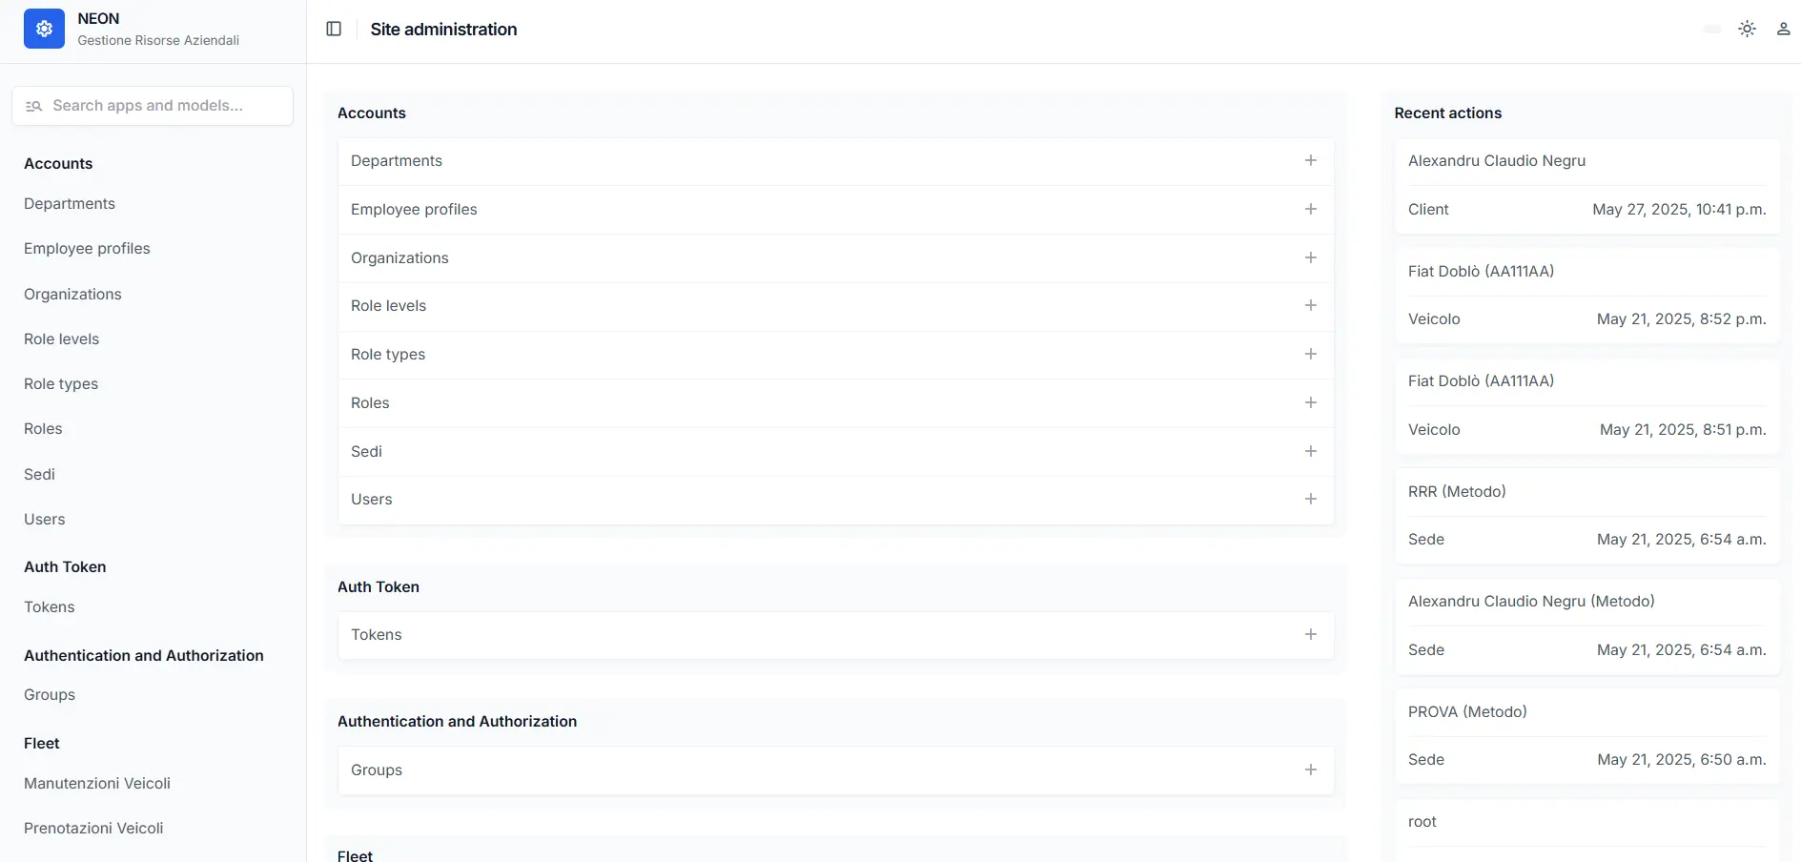Click the plus icon beside Users
The image size is (1801, 862).
(1311, 499)
